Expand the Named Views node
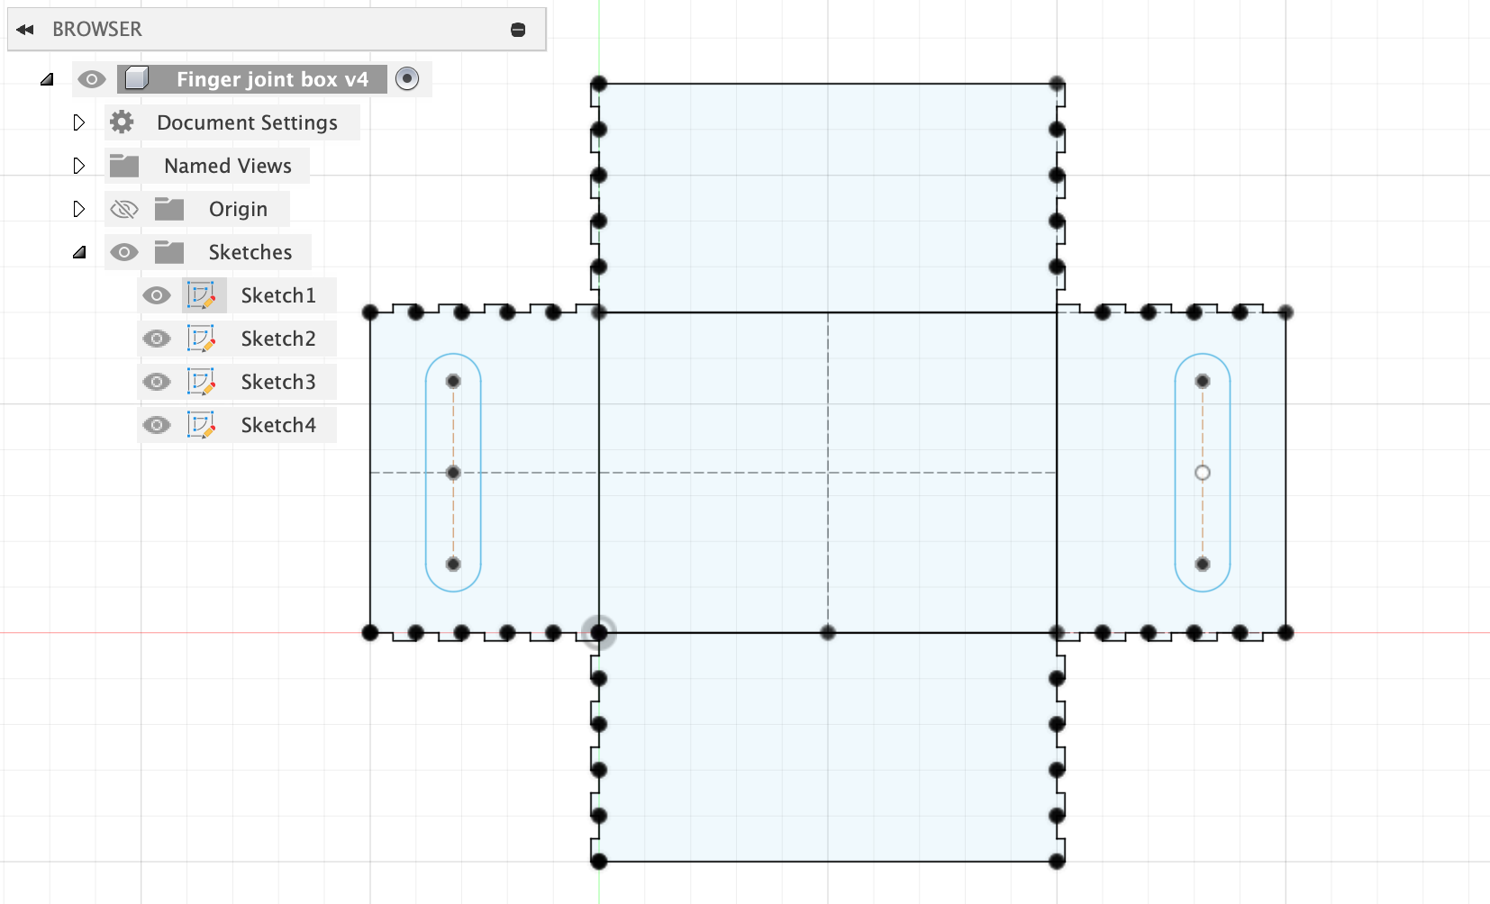 tap(79, 166)
